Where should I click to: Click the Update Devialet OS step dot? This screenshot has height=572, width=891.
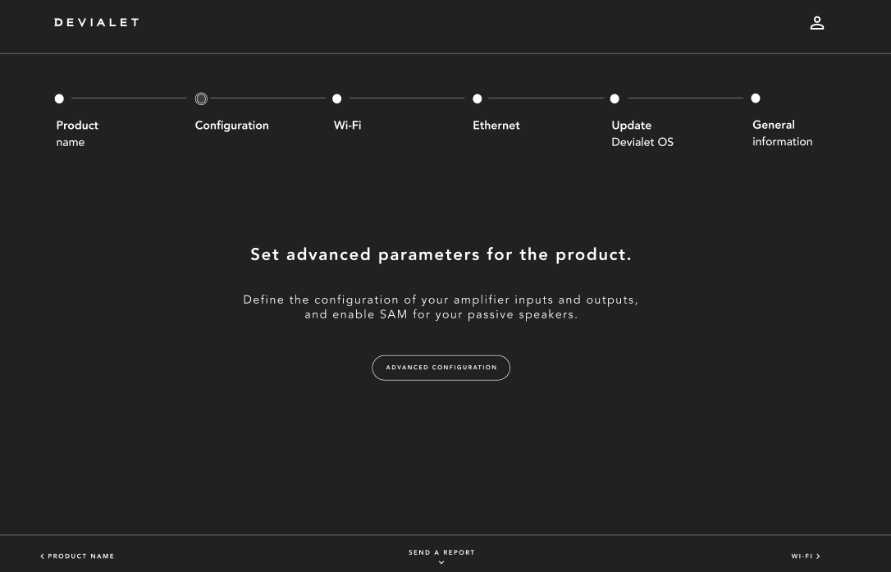coord(615,98)
